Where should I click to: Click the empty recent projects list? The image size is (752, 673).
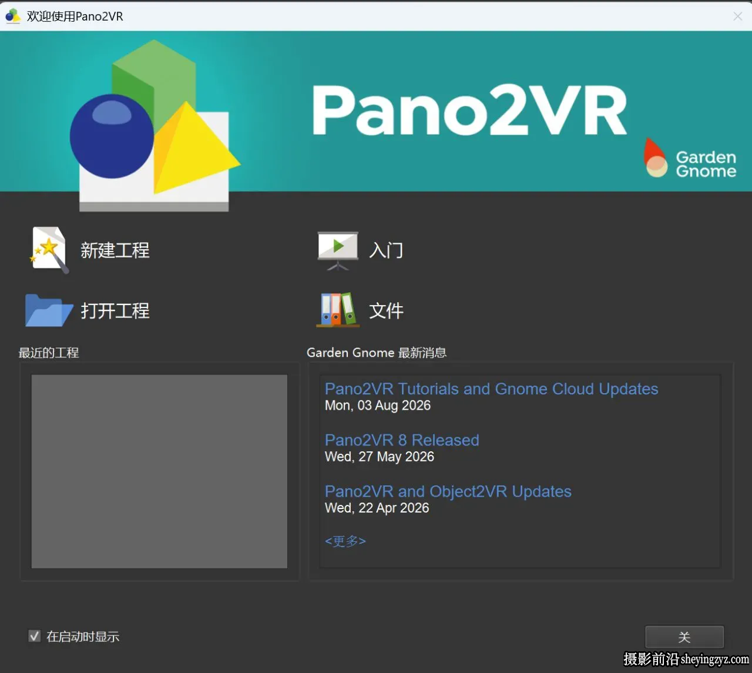pos(159,471)
